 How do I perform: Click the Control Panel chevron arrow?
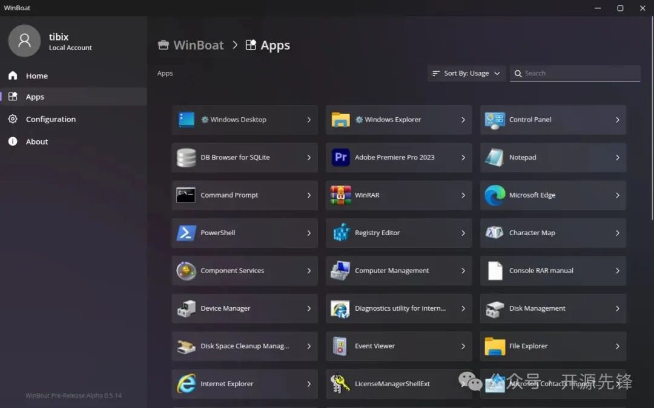point(618,120)
